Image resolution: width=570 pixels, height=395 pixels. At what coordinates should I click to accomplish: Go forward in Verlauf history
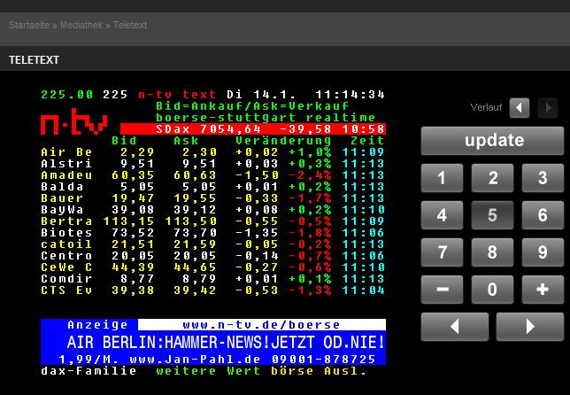click(x=548, y=108)
